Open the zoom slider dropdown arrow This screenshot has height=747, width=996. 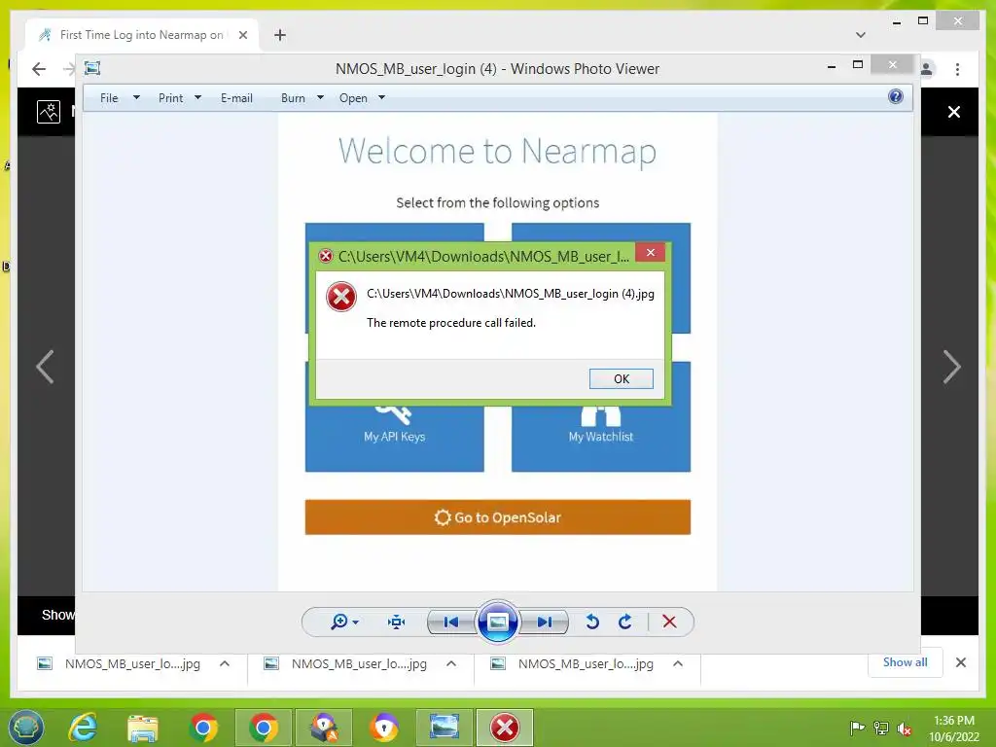pyautogui.click(x=356, y=622)
